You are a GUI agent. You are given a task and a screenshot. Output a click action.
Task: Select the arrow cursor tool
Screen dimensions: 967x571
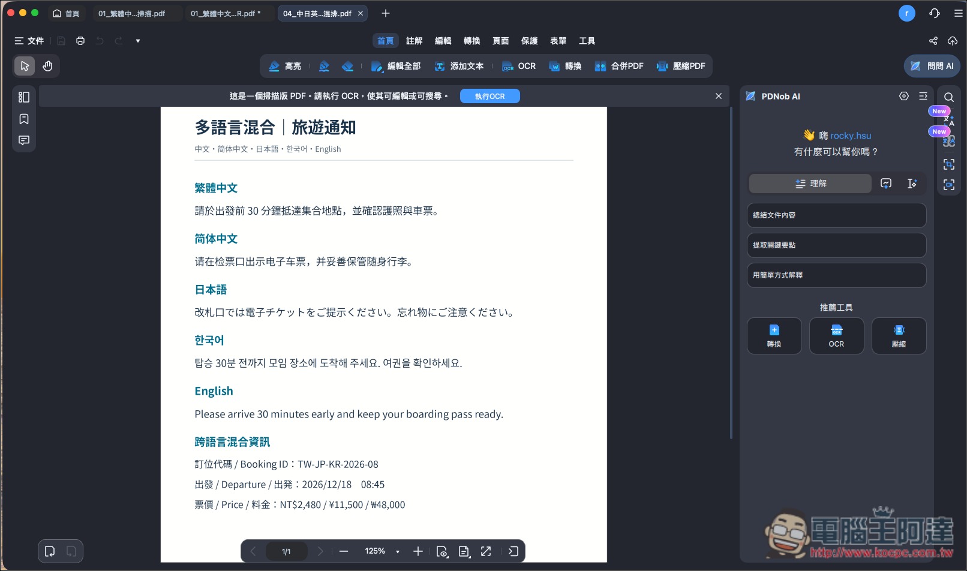[x=25, y=66]
